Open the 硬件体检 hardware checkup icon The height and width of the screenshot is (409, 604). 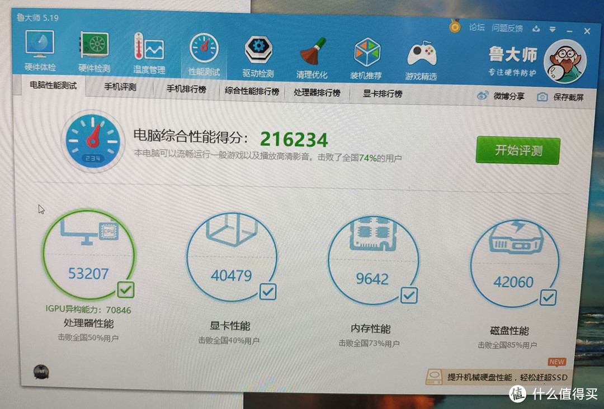[40, 51]
